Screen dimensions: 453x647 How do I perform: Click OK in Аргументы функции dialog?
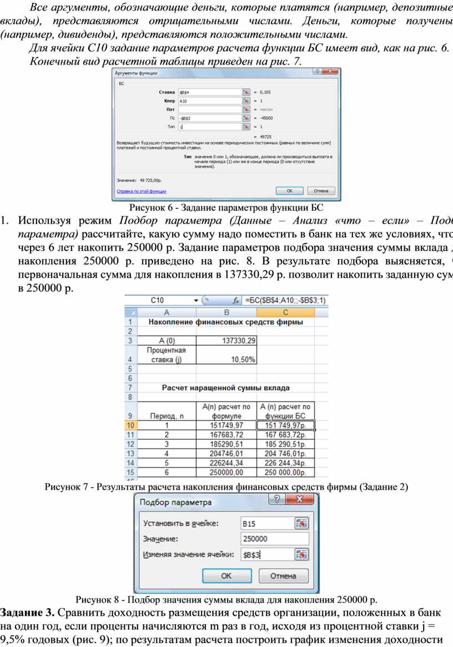pos(289,191)
